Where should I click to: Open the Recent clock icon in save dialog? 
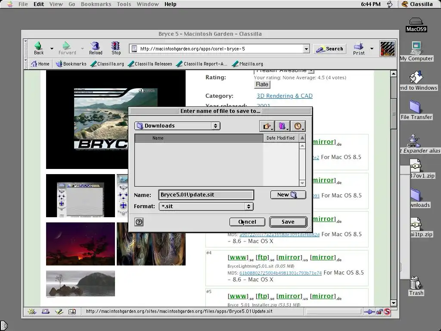(298, 126)
